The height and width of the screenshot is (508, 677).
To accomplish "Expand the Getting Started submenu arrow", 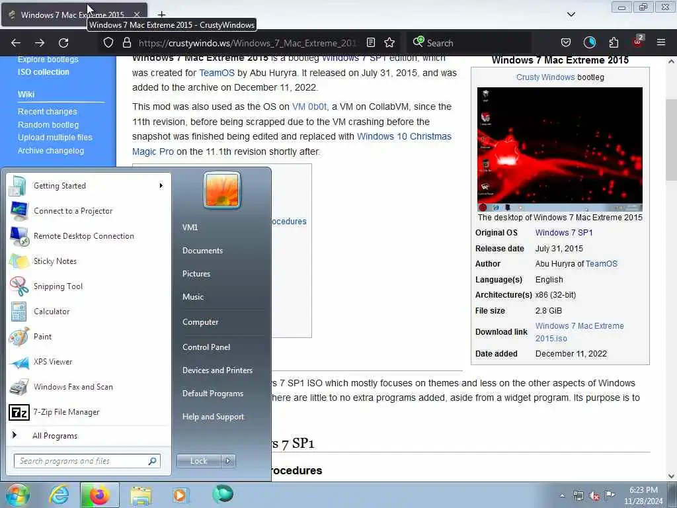I will point(161,186).
